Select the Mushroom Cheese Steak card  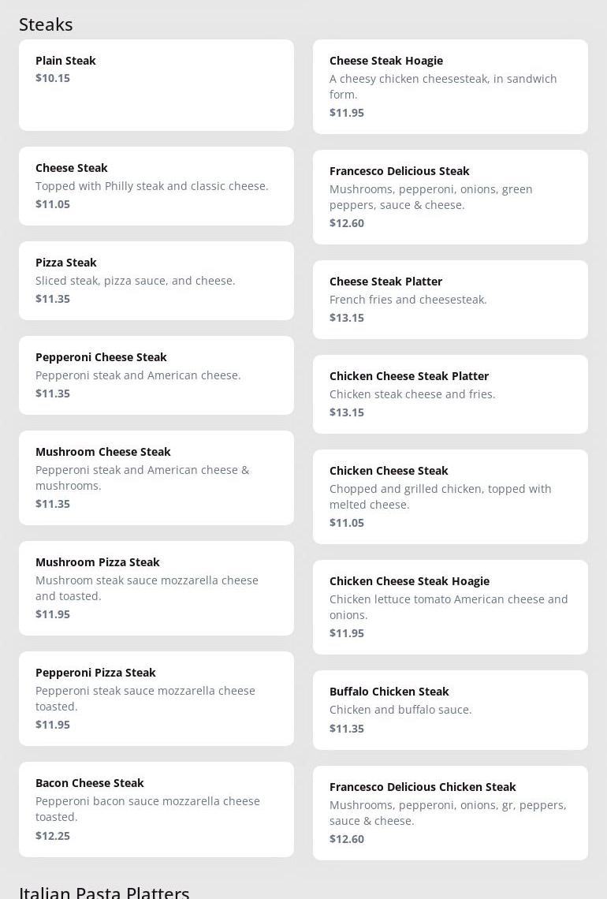click(x=156, y=478)
